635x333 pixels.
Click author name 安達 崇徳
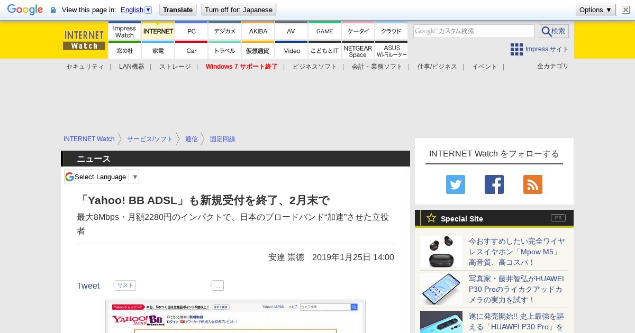pyautogui.click(x=286, y=257)
